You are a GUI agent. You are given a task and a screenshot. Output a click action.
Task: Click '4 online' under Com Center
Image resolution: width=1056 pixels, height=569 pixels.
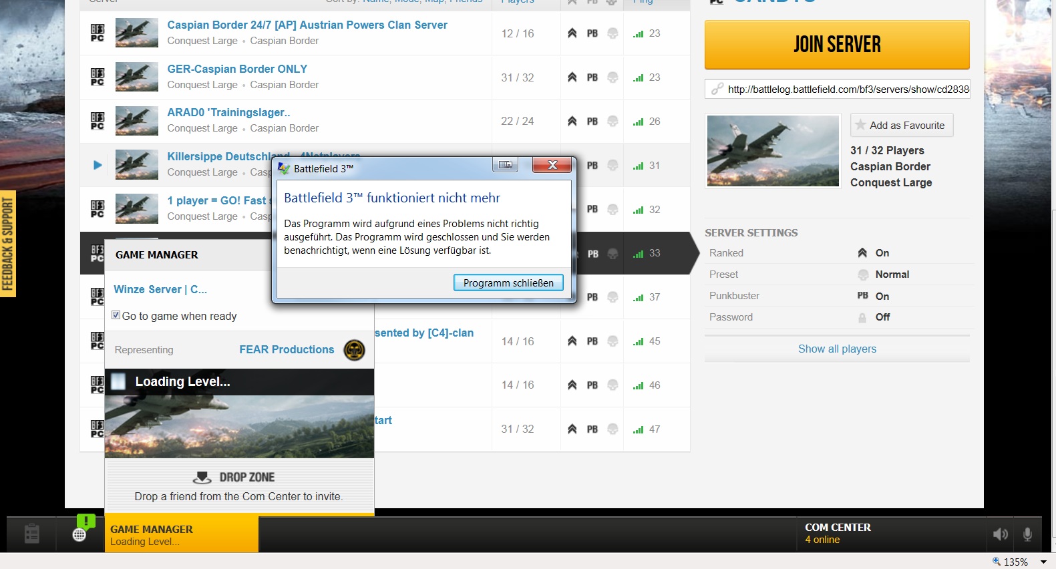tap(822, 540)
